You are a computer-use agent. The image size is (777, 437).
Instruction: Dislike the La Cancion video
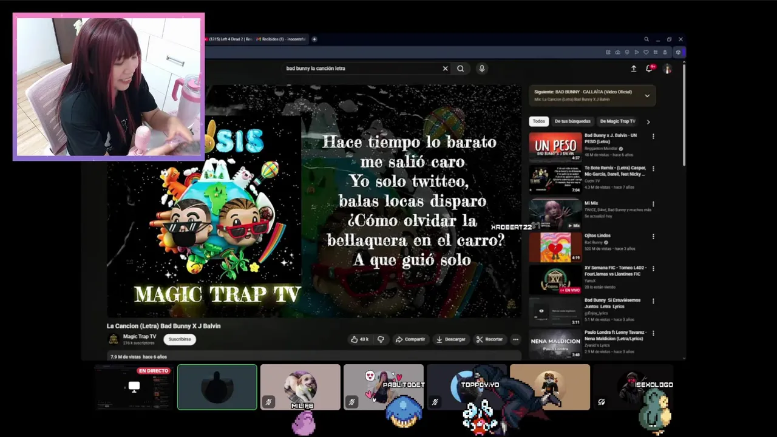point(381,339)
